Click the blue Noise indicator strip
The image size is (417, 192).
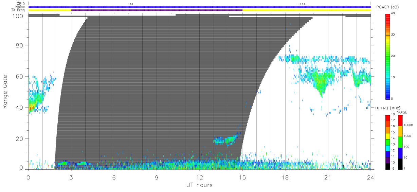200,7
